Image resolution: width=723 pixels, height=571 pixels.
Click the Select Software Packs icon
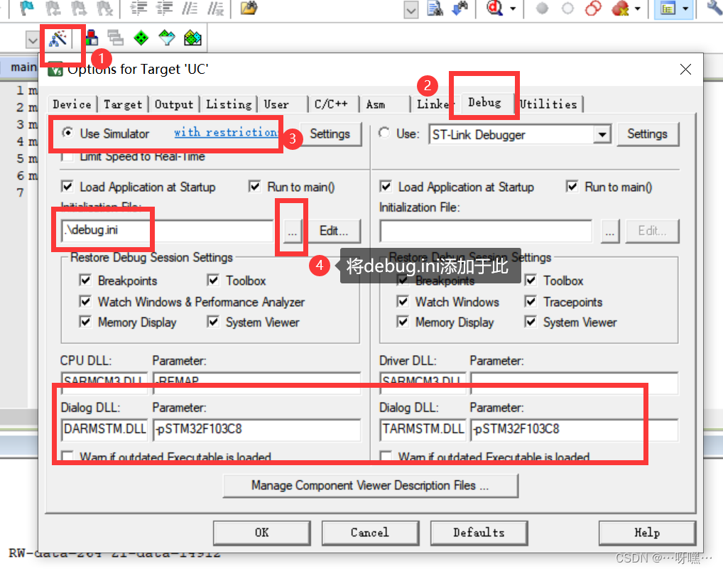(x=167, y=38)
